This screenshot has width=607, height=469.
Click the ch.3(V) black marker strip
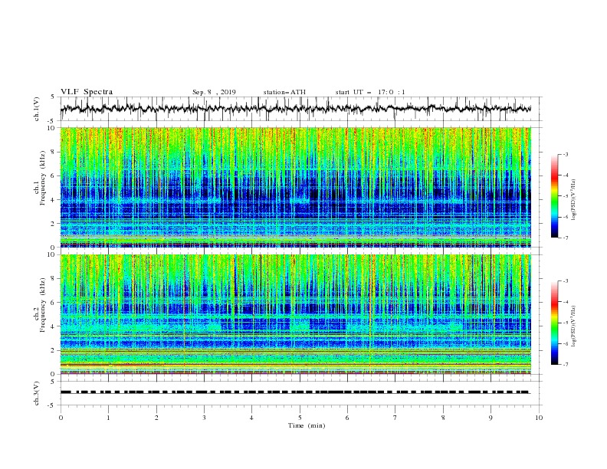click(295, 392)
